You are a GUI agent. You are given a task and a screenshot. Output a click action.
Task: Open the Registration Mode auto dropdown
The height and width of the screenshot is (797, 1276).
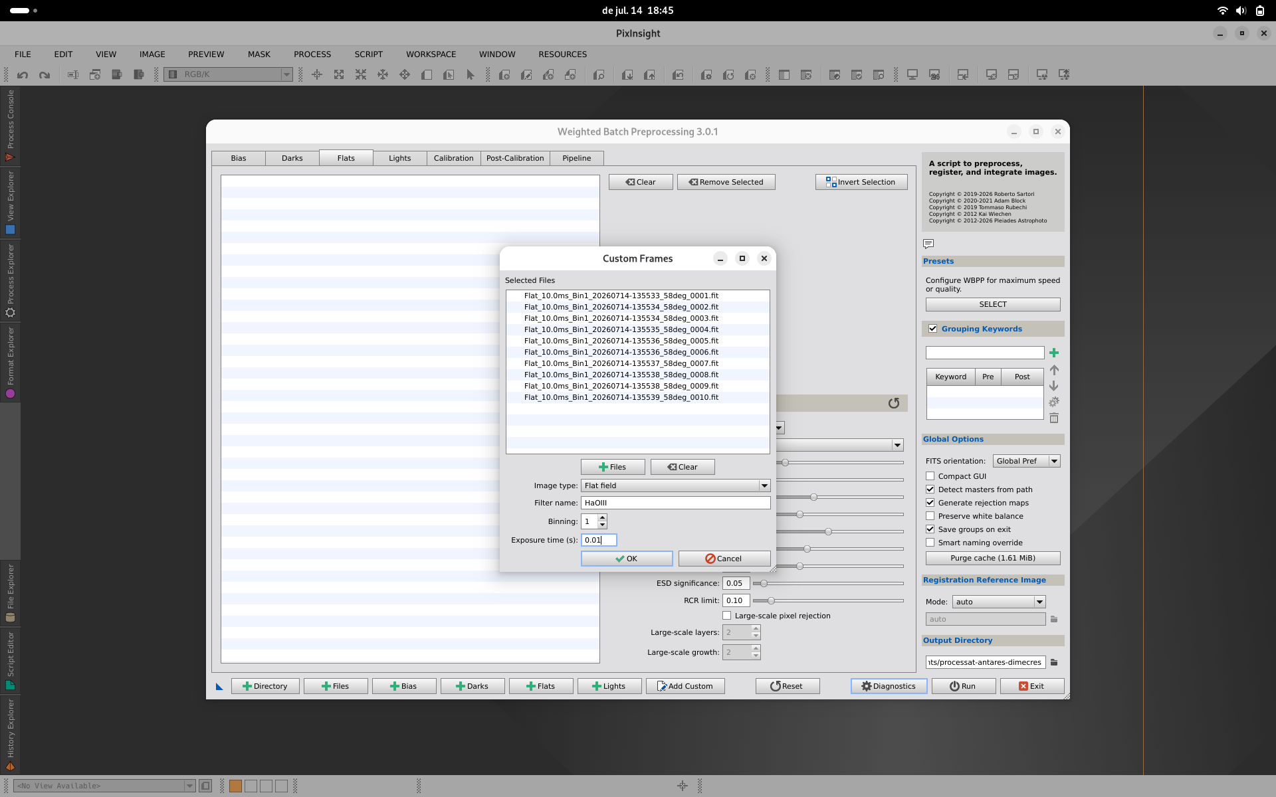[999, 602]
